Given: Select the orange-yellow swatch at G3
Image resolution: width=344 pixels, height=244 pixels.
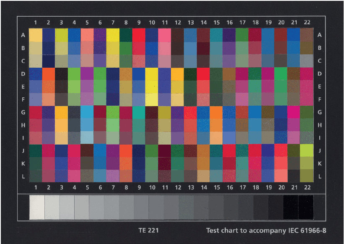Looking at the screenshot, I should (61, 112).
